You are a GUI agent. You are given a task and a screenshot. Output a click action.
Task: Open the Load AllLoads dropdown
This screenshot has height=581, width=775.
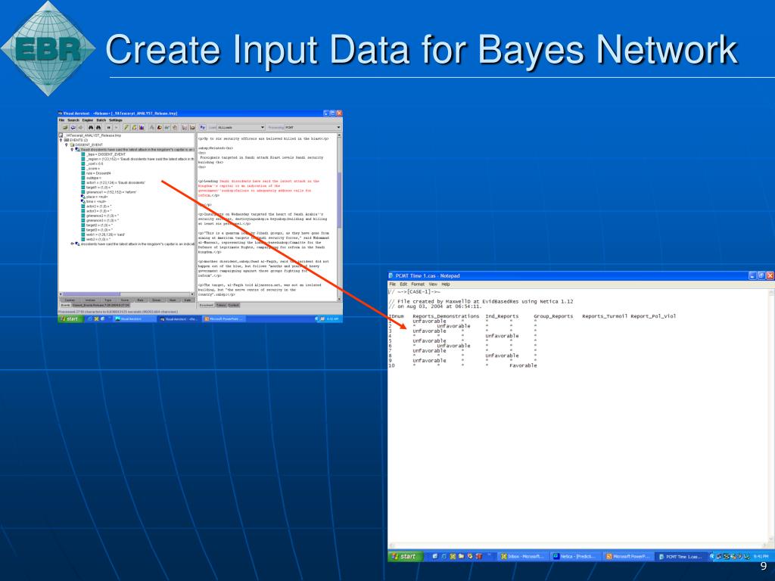click(x=241, y=127)
